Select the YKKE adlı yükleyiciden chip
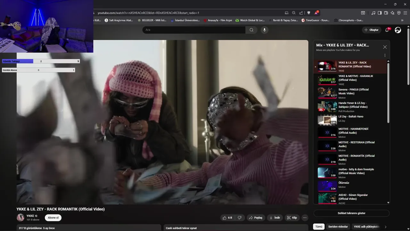Image resolution: width=410 pixels, height=231 pixels. (x=366, y=227)
